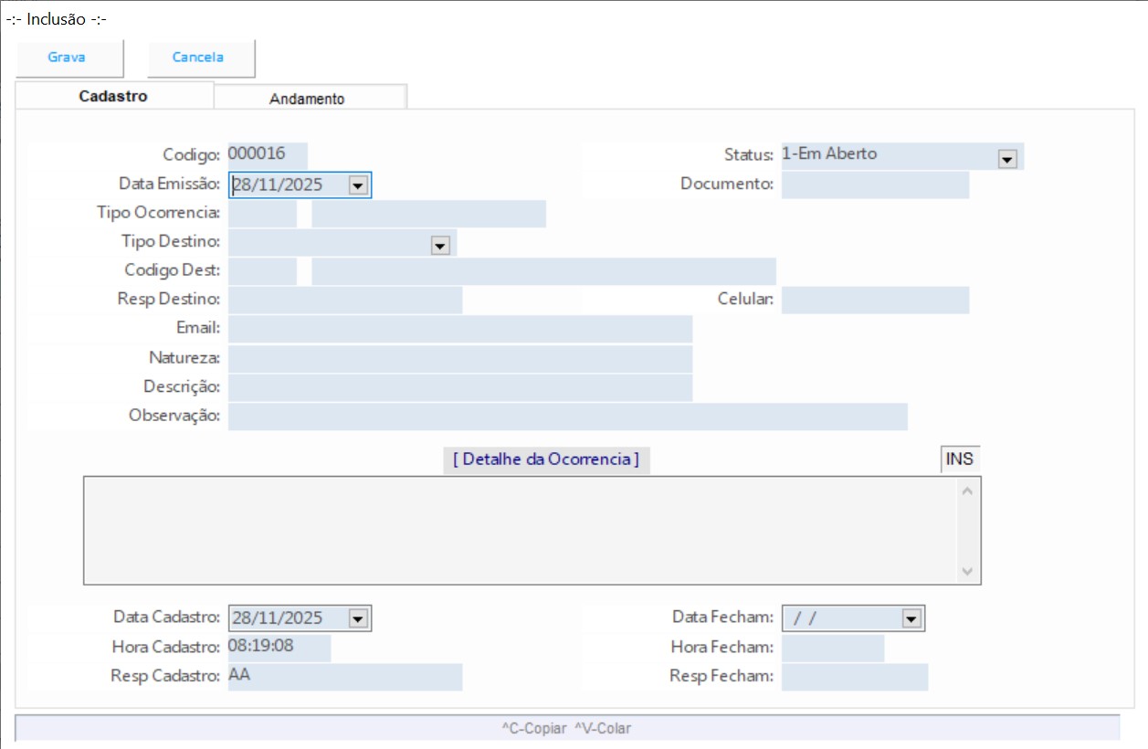The height and width of the screenshot is (749, 1148).
Task: Click the Codigo Dest code field
Action: (x=262, y=271)
